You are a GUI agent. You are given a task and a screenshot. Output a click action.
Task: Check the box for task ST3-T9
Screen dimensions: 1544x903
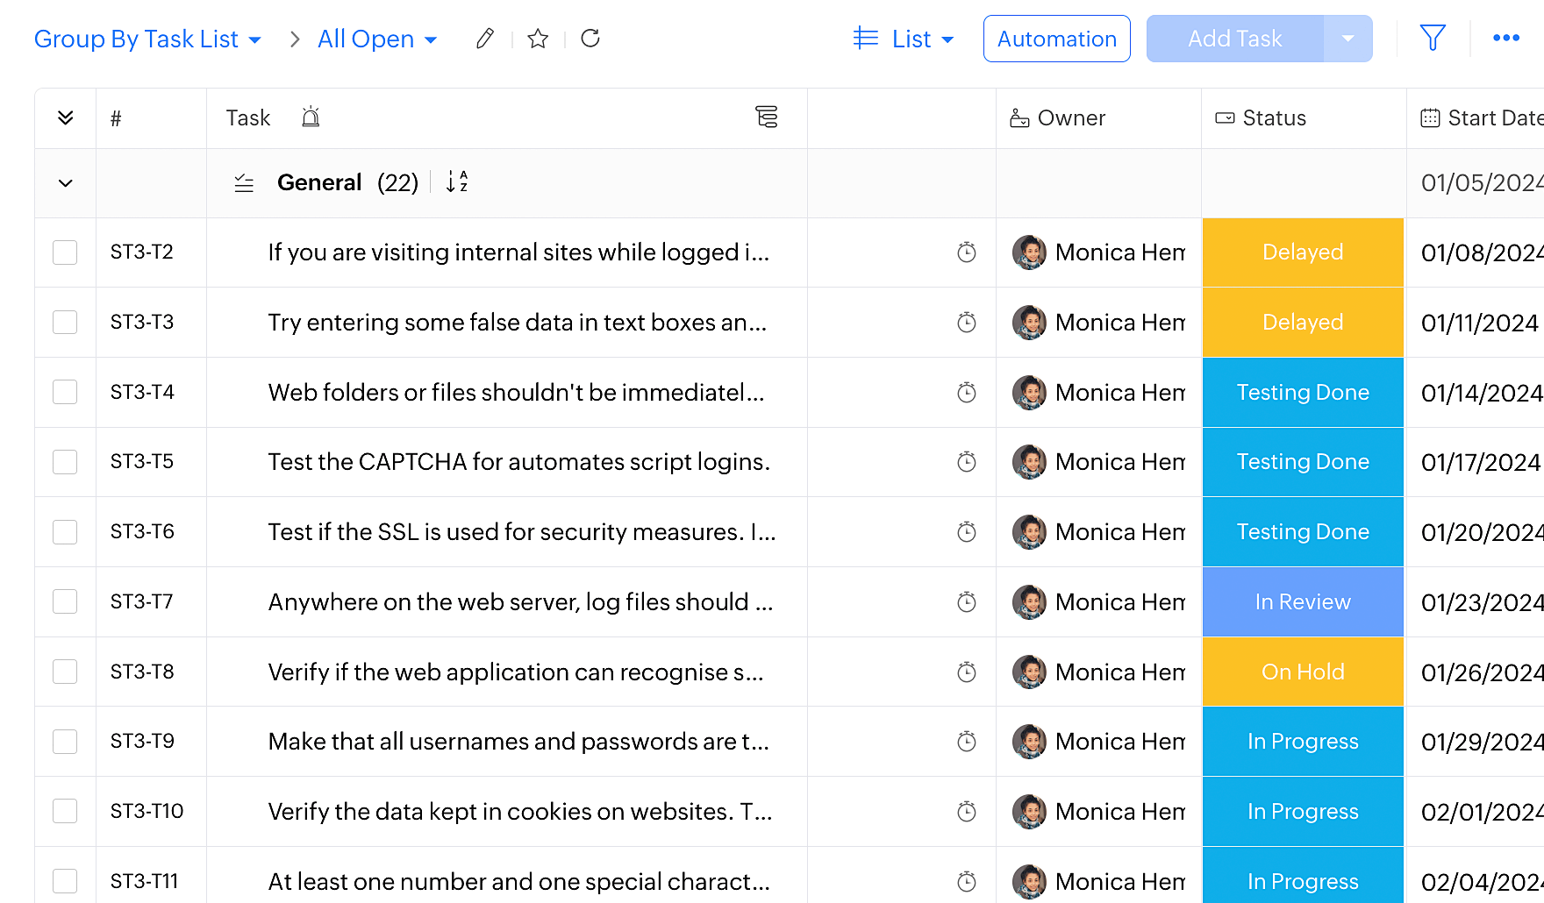coord(65,742)
